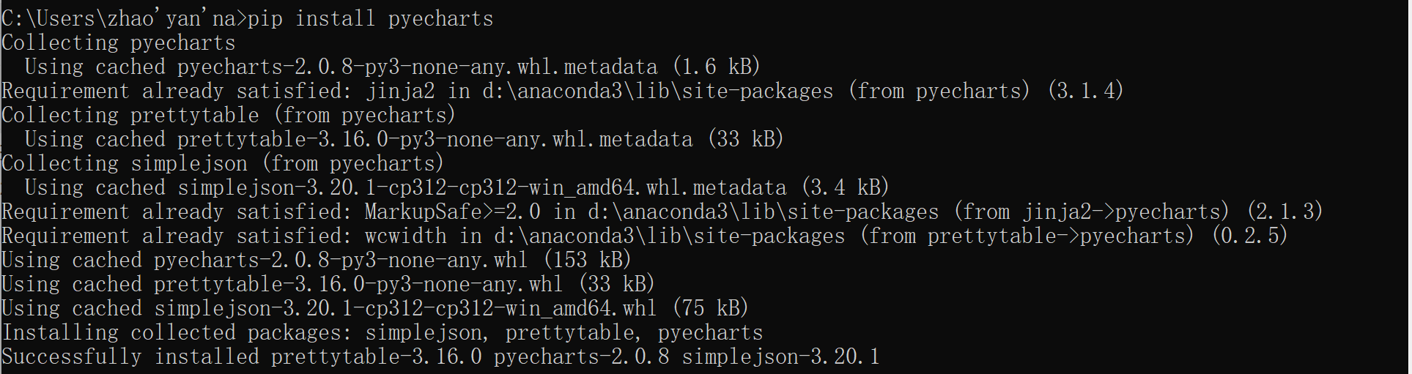1412x374 pixels.
Task: Click the 'MarkupSafe>=2.0' requirement text
Action: [x=452, y=212]
